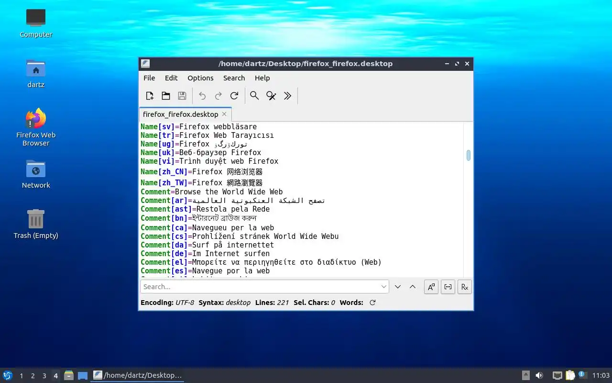Select the Firefox Web Browser desktop icon
Viewport: 612px width, 383px height.
point(36,127)
